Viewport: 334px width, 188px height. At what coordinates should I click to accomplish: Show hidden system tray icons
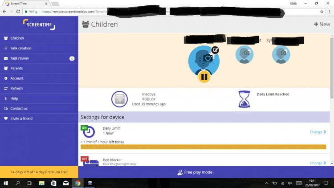pos(266,183)
